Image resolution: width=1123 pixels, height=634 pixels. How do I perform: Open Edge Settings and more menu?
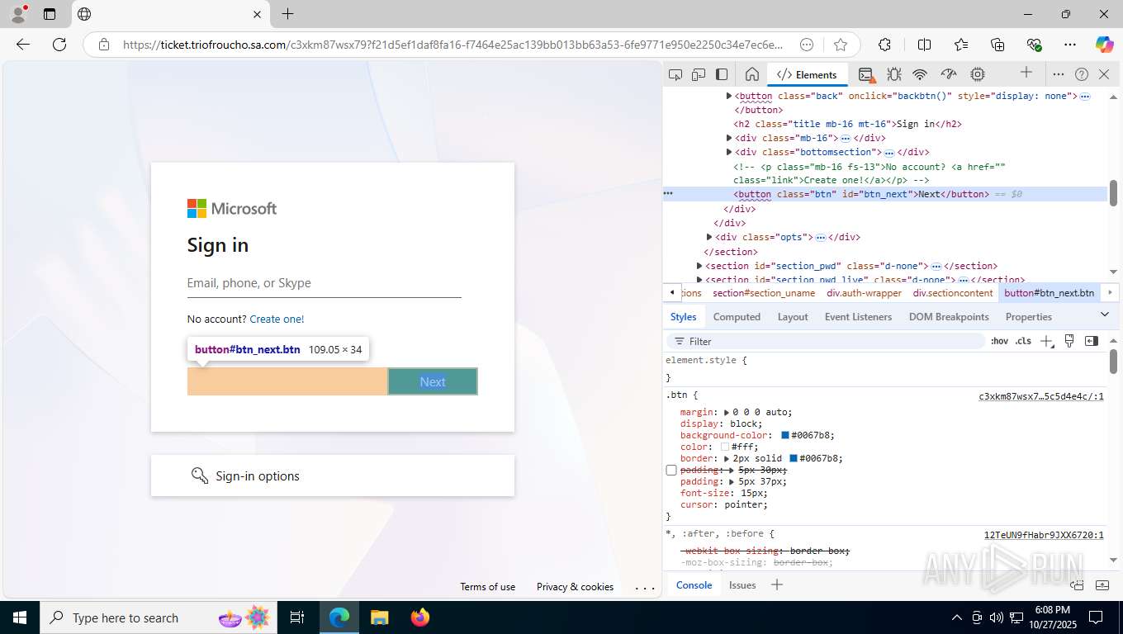pos(1070,45)
